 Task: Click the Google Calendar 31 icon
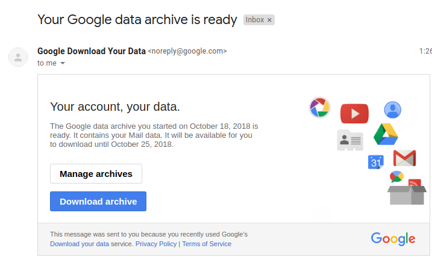[376, 162]
